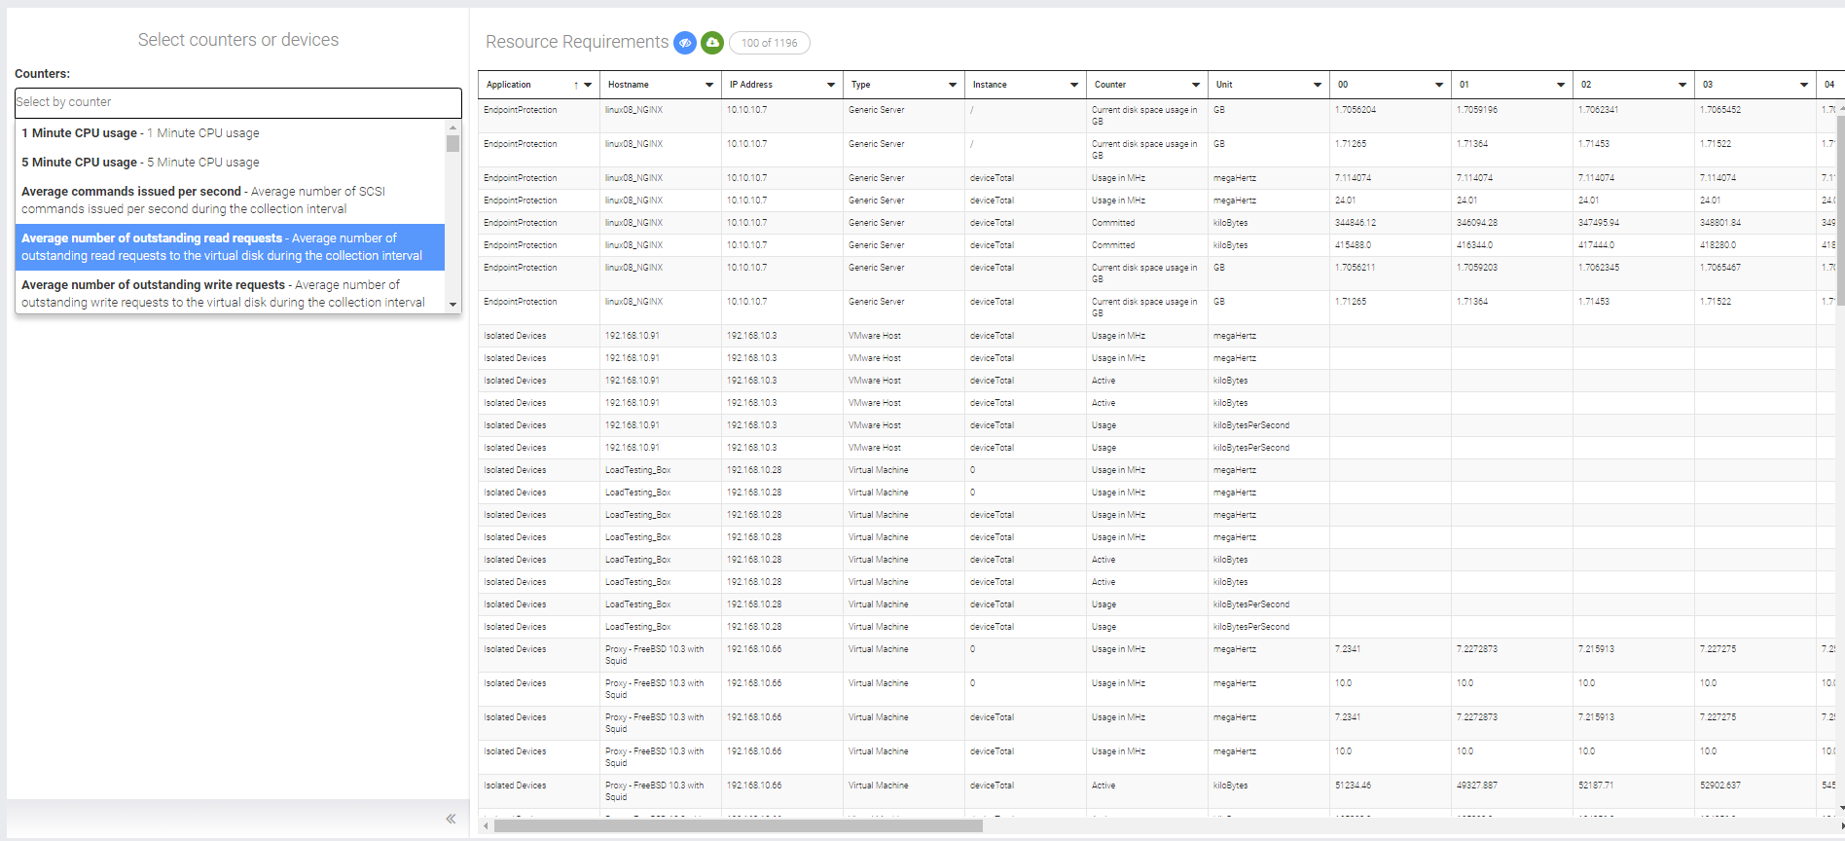Screen dimensions: 1845x841
Task: Select Average number of outstanding write requests
Action: (230, 294)
